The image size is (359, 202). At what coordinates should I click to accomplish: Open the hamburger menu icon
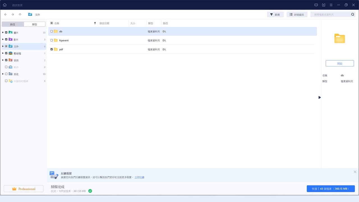(331, 5)
